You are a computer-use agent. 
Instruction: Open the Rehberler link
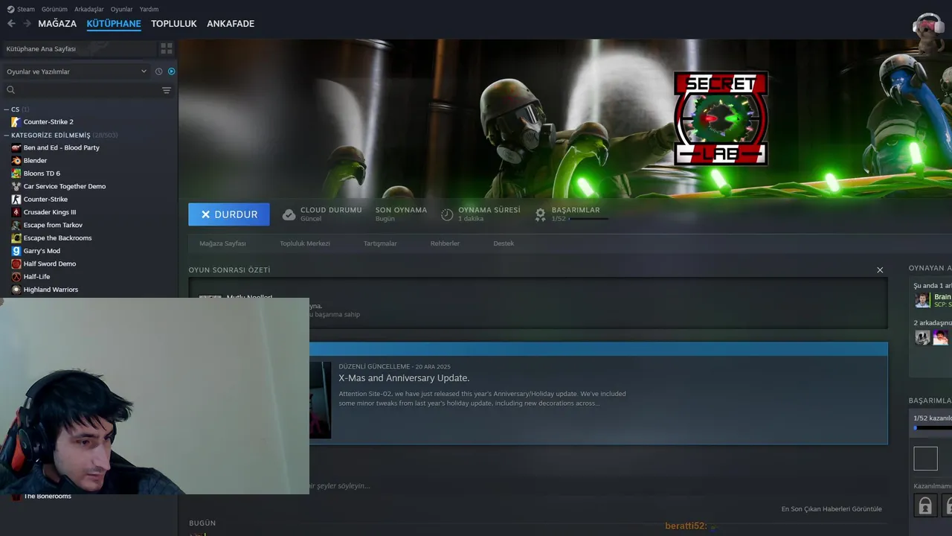(445, 243)
